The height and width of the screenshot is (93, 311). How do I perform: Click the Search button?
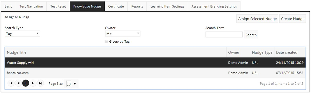(x=251, y=35)
